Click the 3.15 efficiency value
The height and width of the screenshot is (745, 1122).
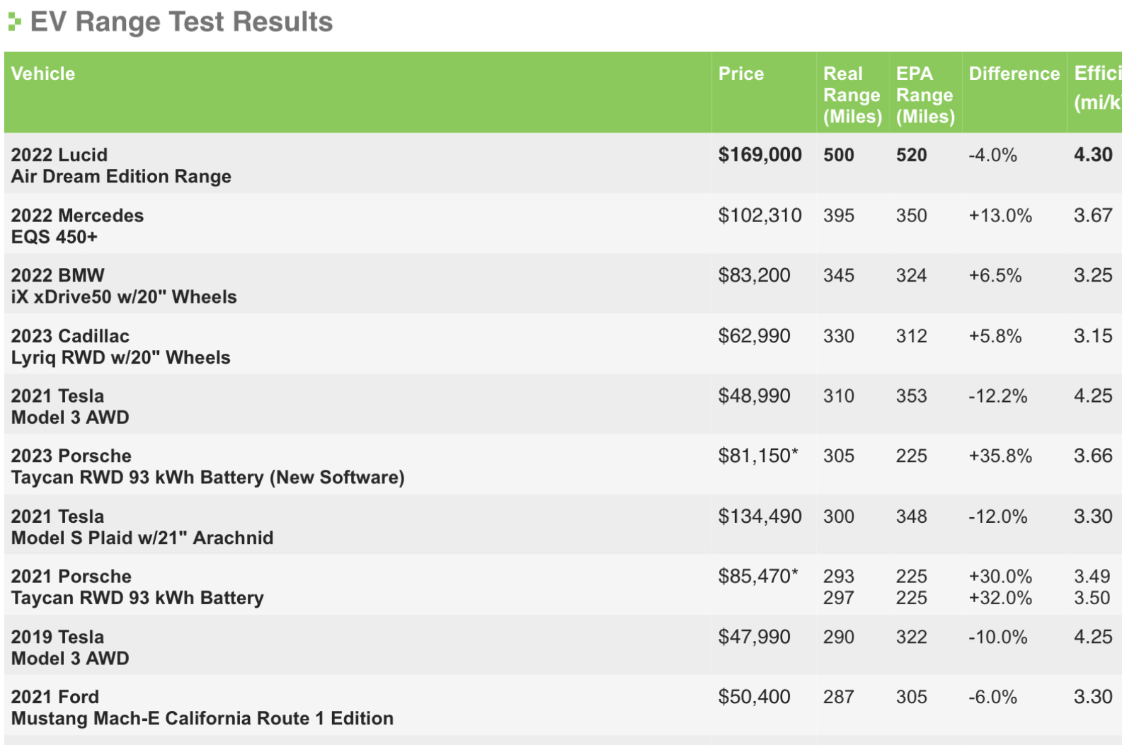point(1093,335)
